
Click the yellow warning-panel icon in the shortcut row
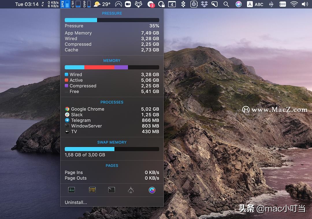[x=92, y=190]
